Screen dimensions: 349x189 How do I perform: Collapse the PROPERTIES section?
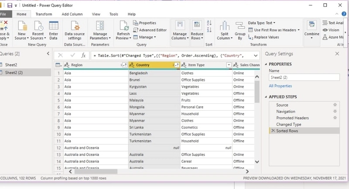tap(266, 64)
